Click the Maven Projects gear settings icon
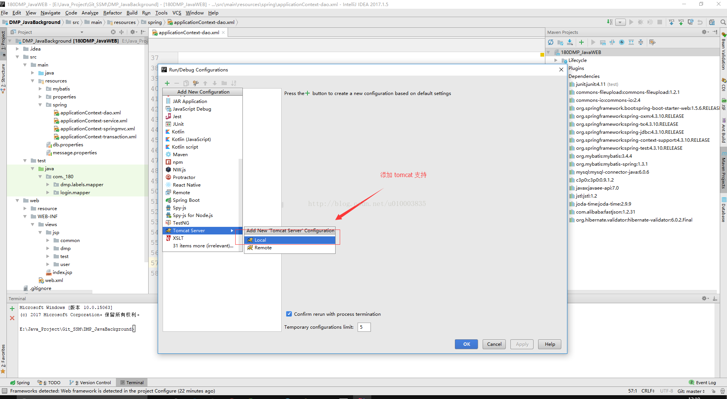Screen dimensions: 727x399 705,32
